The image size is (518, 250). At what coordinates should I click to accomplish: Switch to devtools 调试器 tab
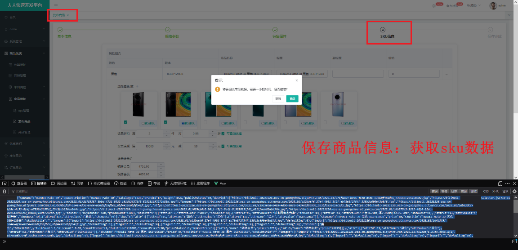click(59, 183)
